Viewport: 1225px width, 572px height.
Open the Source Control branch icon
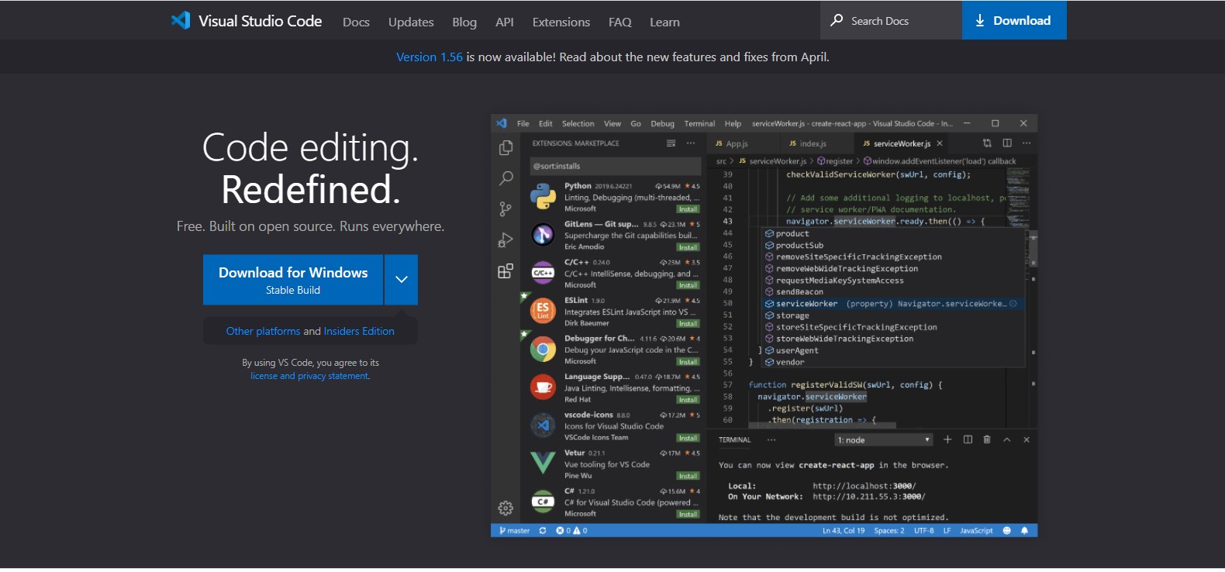[x=506, y=209]
